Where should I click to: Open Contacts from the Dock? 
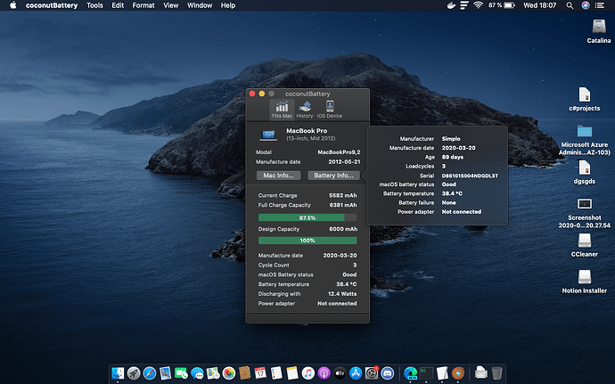[245, 372]
